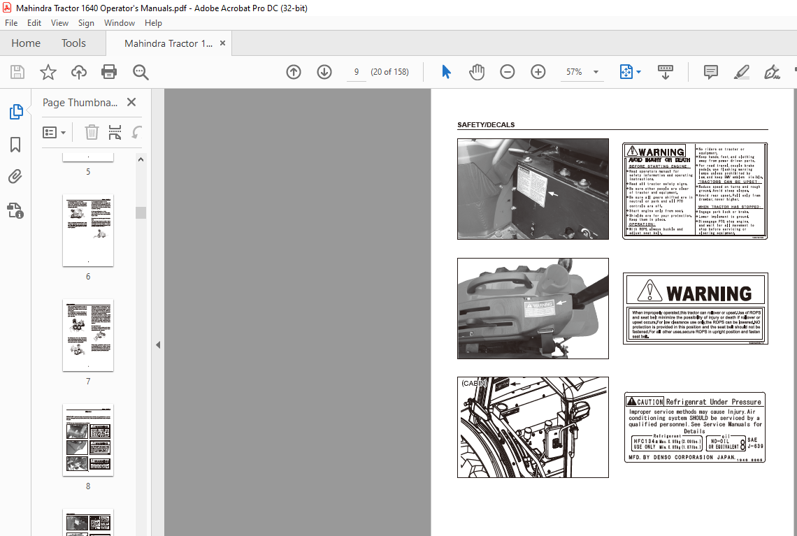This screenshot has width=797, height=536.
Task: Activate the arrow selection tool
Action: click(446, 72)
